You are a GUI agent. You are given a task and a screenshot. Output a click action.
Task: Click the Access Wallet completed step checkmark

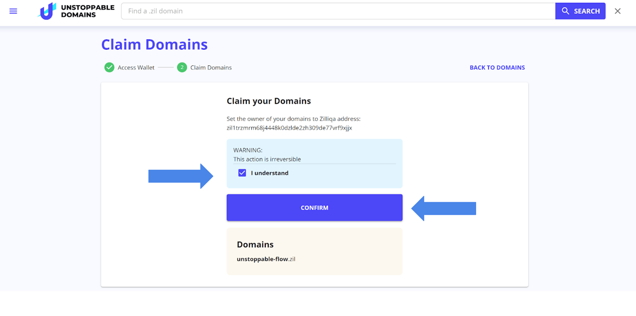(x=109, y=67)
